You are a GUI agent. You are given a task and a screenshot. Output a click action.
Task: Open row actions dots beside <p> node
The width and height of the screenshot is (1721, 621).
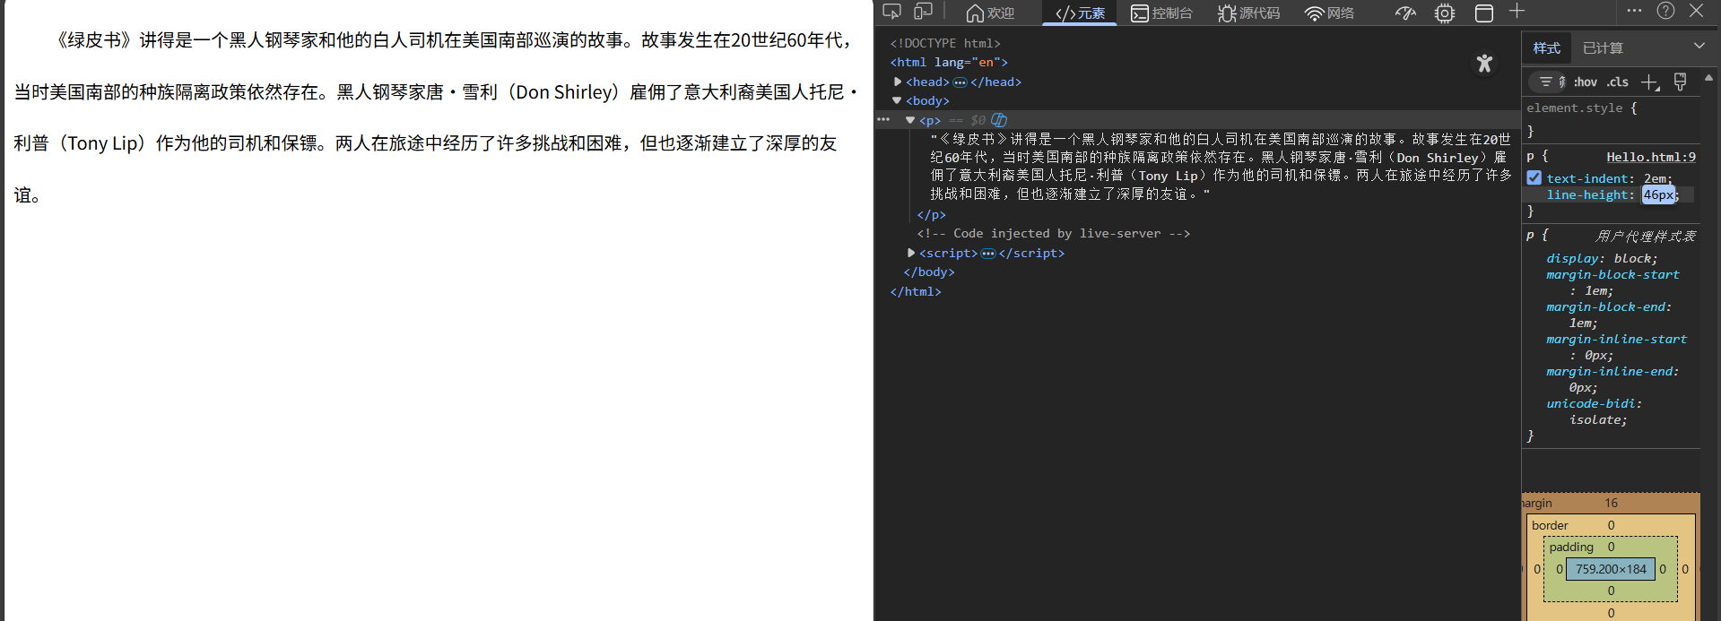point(883,119)
